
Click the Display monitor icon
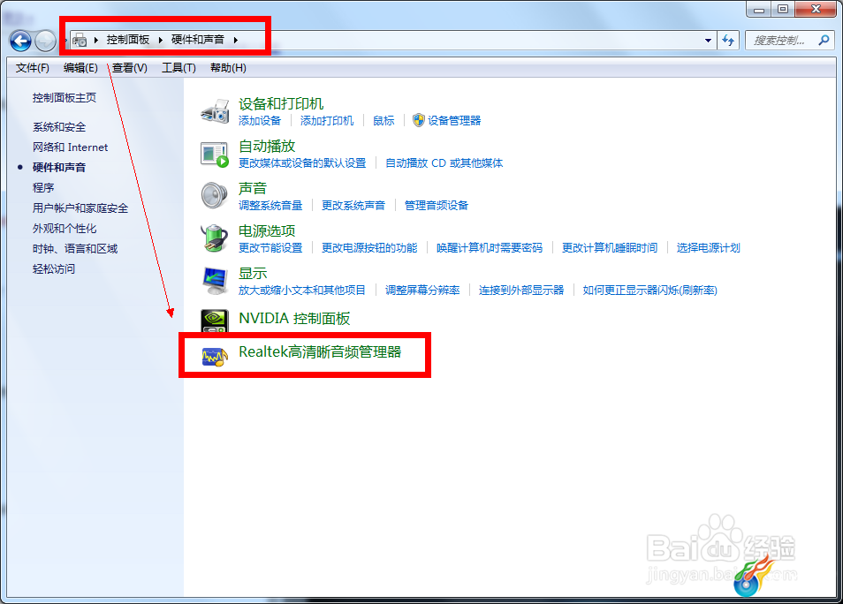pos(215,281)
